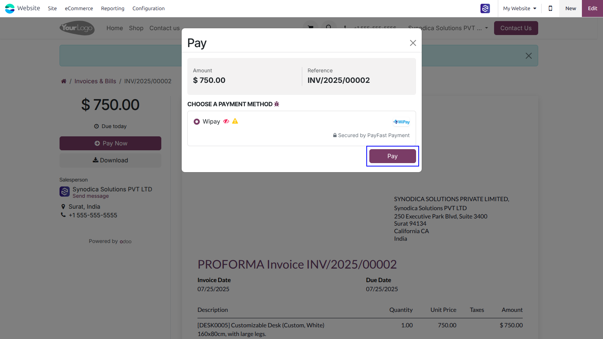This screenshot has width=603, height=339.
Task: Click the WiPay logo in payment option
Action: coord(401,122)
